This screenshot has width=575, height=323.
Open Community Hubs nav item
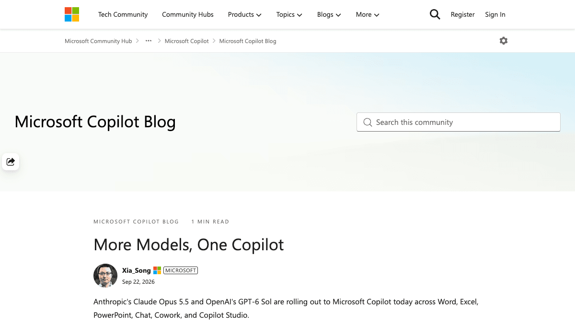click(x=188, y=14)
